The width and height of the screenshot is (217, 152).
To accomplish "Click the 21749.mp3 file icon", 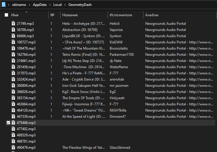I will [x=13, y=23].
